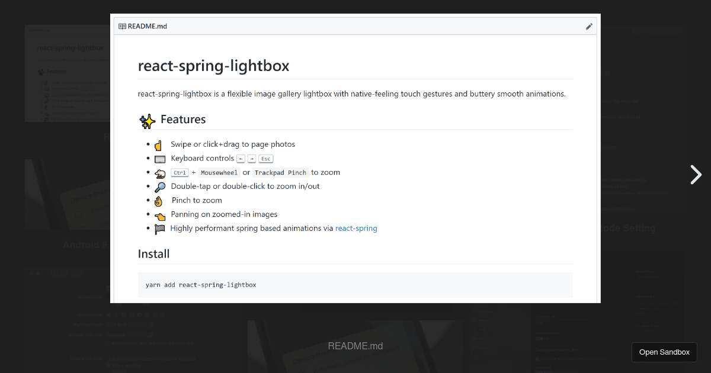Viewport: 711px width, 373px height.
Task: Click the keyboard emoji next to Keyboard controls
Action: click(160, 159)
